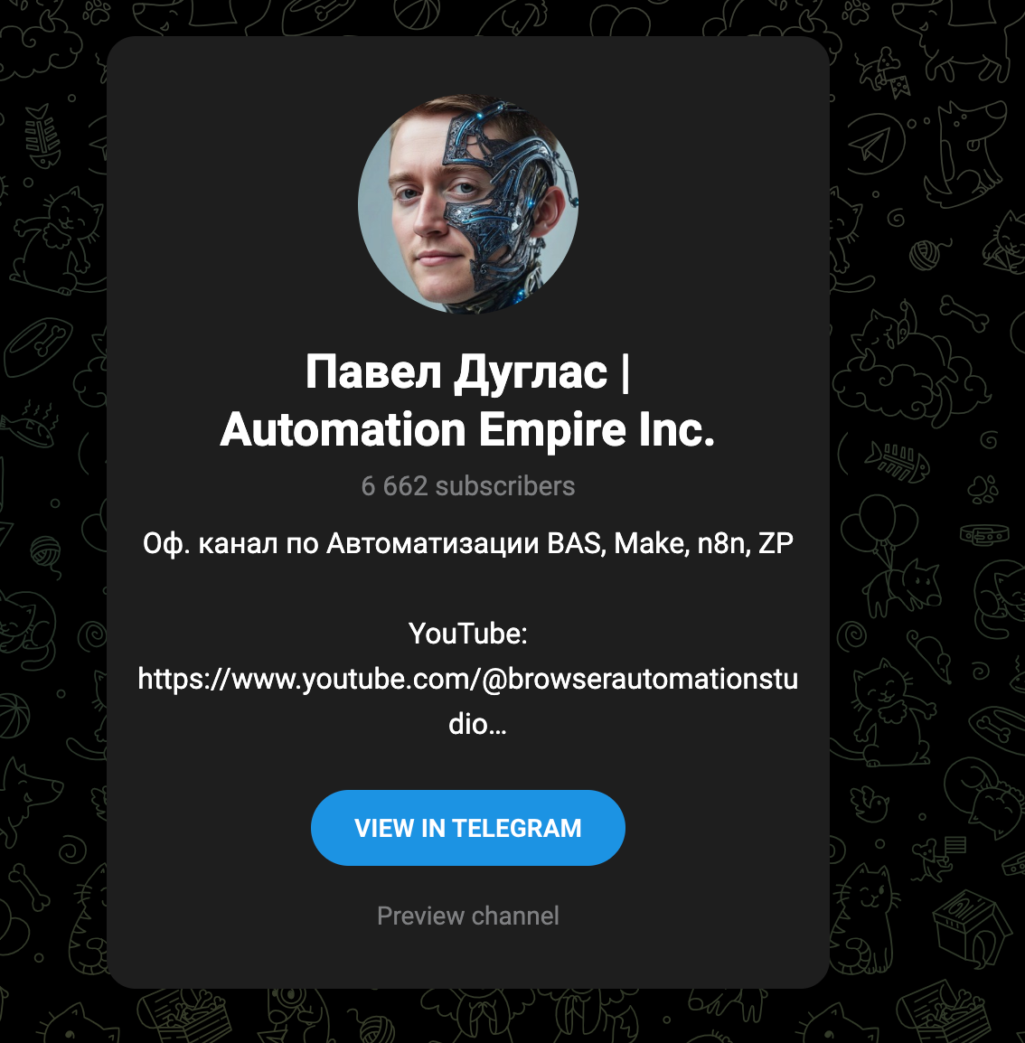1025x1043 pixels.
Task: Click the bone doodle on right side
Action: (x=964, y=313)
